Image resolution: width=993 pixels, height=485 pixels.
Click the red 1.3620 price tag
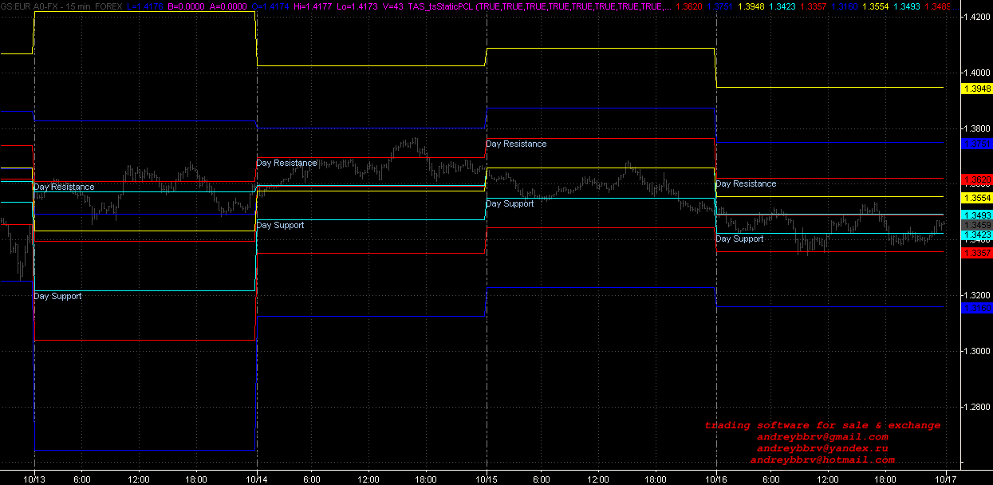pos(977,179)
